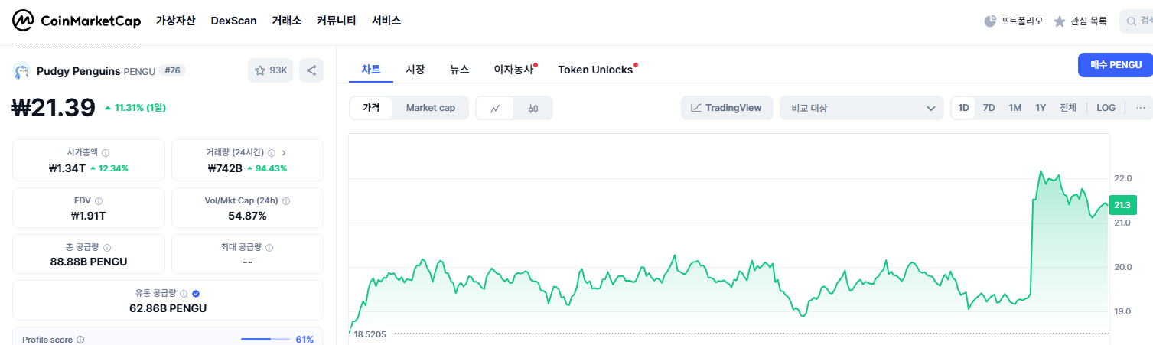Viewport: 1153px width, 345px height.
Task: Show info icon beside FDV
Action: coord(99,200)
